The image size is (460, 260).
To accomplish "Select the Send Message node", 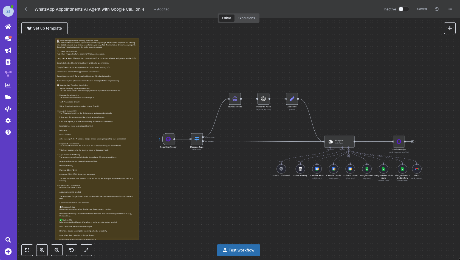I will pyautogui.click(x=399, y=142).
